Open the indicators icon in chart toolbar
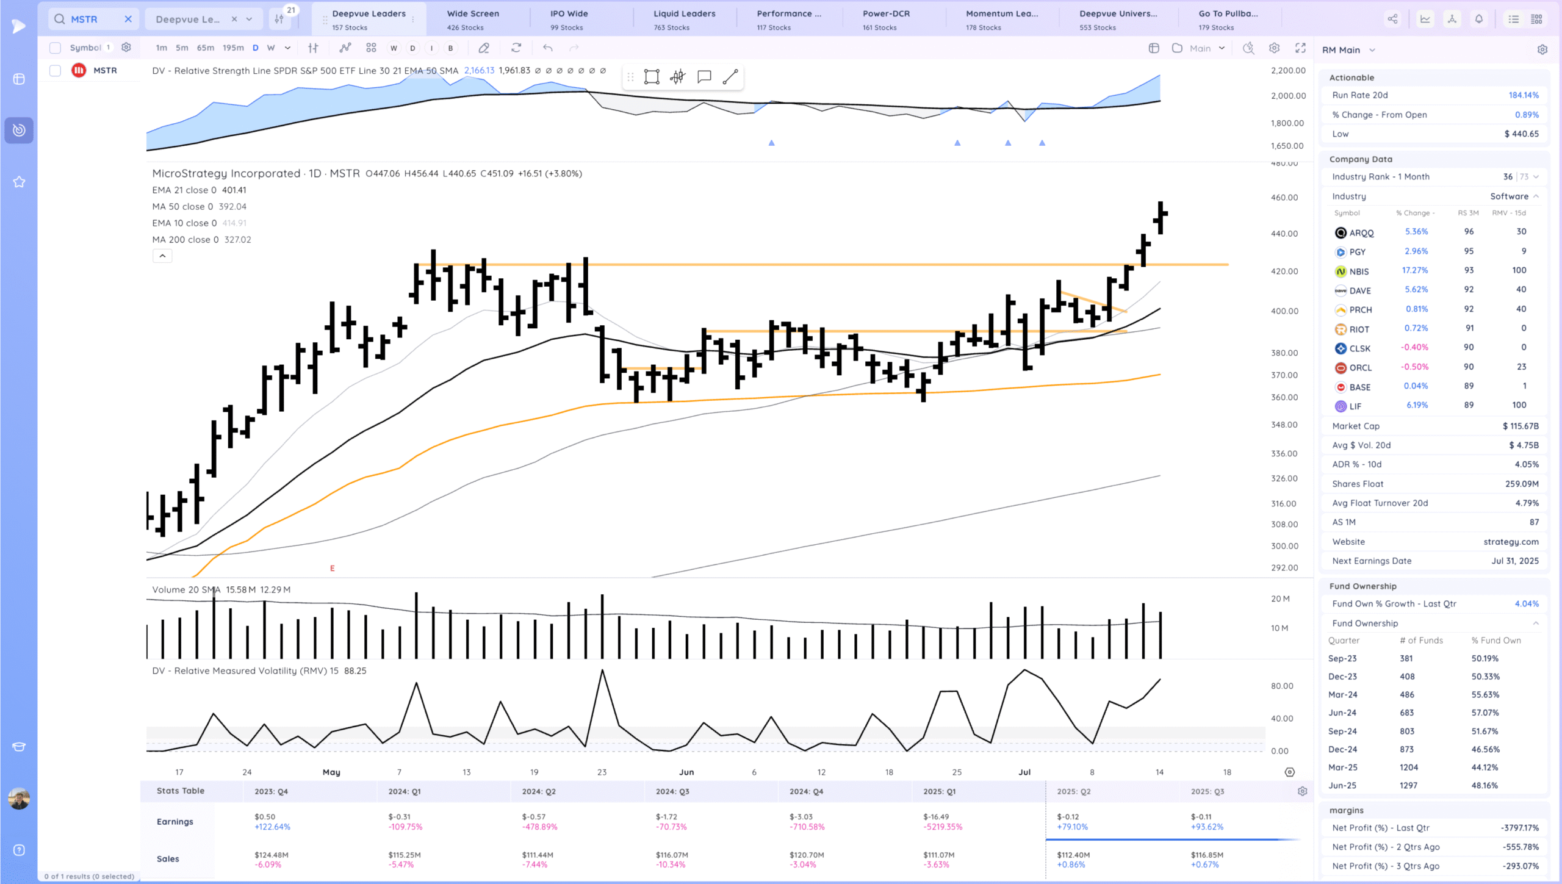Screen dimensions: 1562x884 pyautogui.click(x=345, y=48)
